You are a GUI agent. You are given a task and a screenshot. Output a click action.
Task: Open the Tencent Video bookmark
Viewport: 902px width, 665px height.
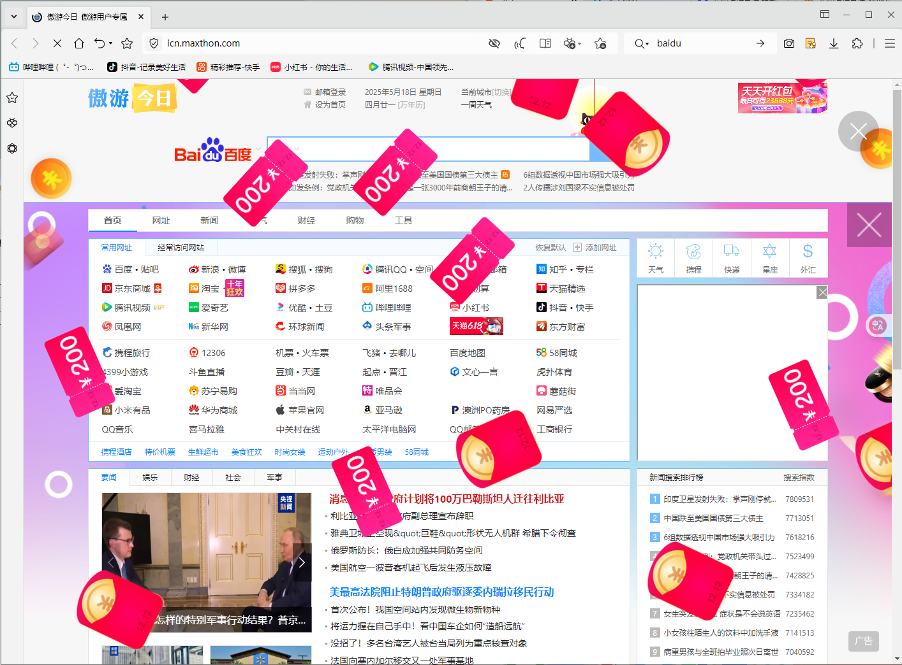[411, 67]
